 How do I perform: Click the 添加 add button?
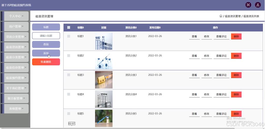46,53
